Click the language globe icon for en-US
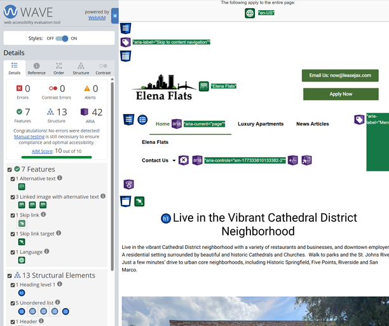The image size is (389, 326). coord(250,13)
